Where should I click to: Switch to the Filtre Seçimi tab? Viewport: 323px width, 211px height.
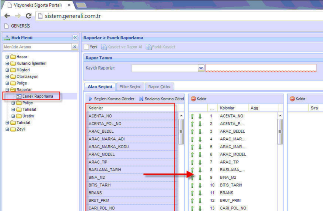130,87
